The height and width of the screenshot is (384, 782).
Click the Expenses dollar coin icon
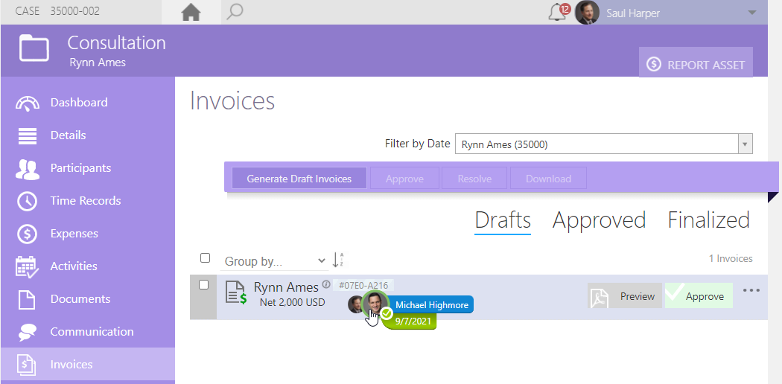[27, 234]
